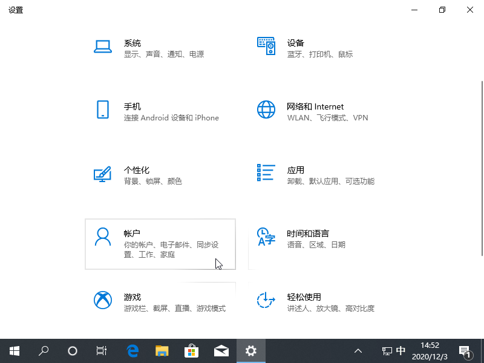484x363 pixels.
Task: Expand hidden icons in the system tray
Action: (358, 350)
